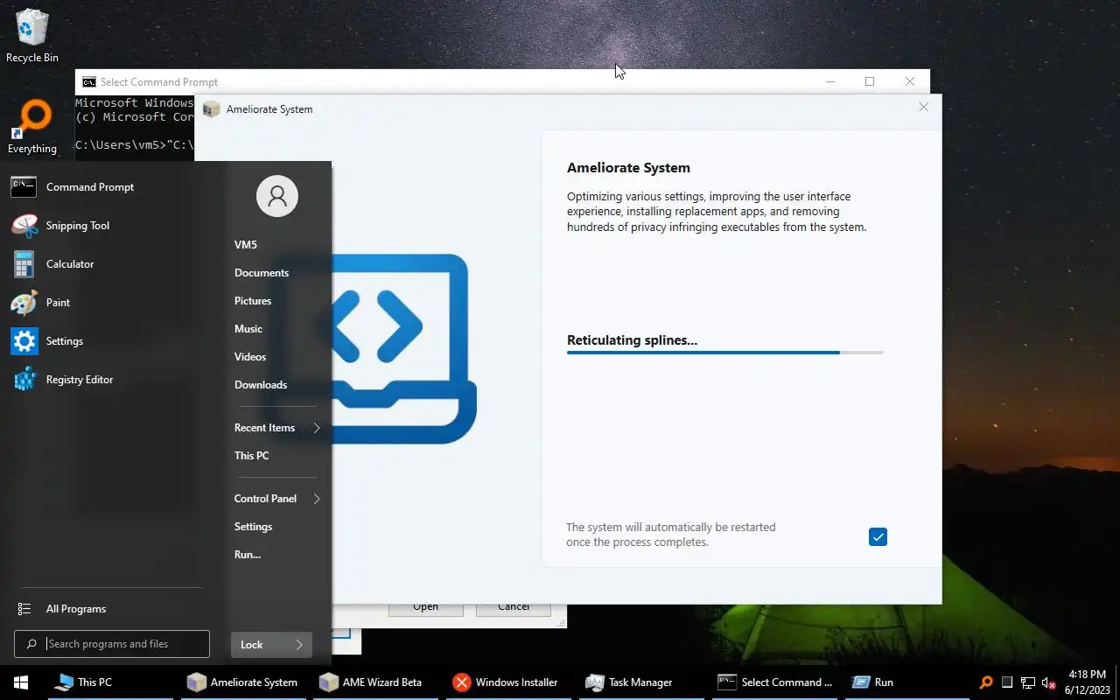Click Ameliorate System heading text

[628, 168]
